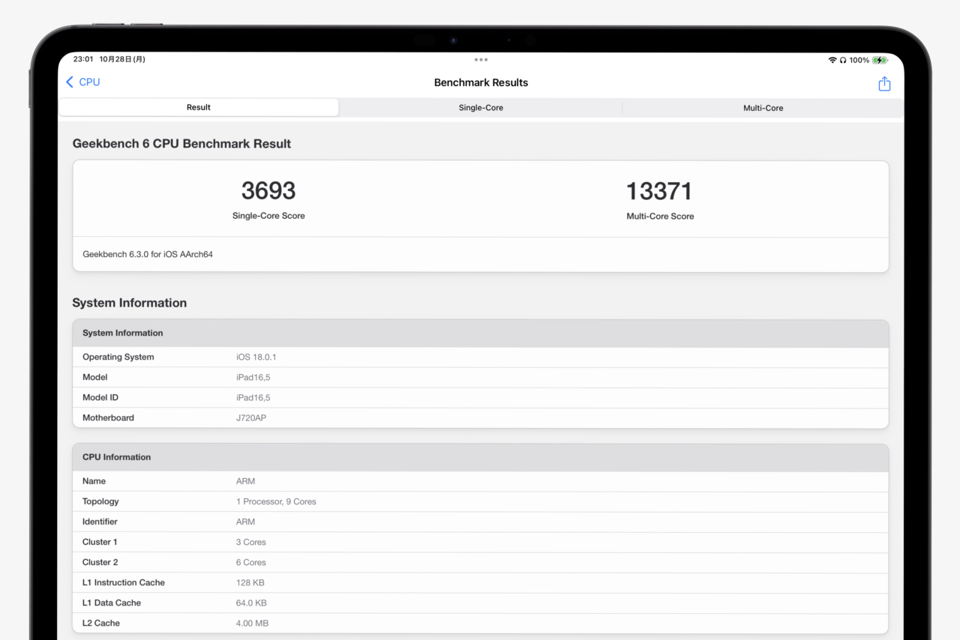Tap the Cluster 1 row label
This screenshot has width=960, height=640.
(x=100, y=543)
